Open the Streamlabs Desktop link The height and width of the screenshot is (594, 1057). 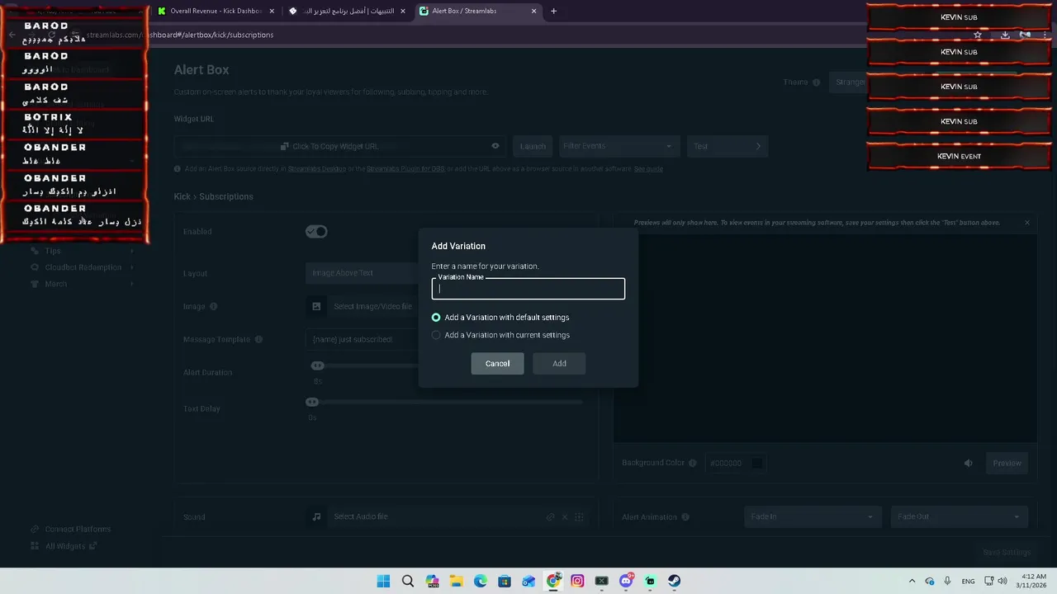point(317,169)
